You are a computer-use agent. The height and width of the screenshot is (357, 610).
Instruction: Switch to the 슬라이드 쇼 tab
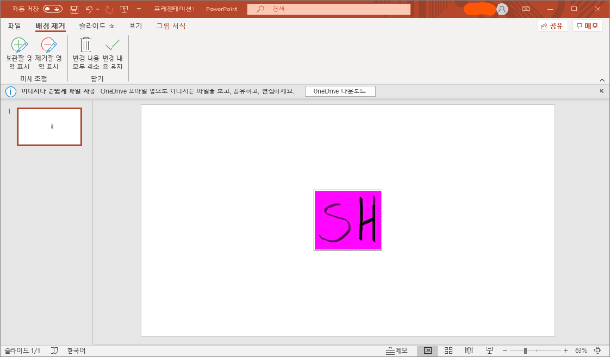point(96,26)
